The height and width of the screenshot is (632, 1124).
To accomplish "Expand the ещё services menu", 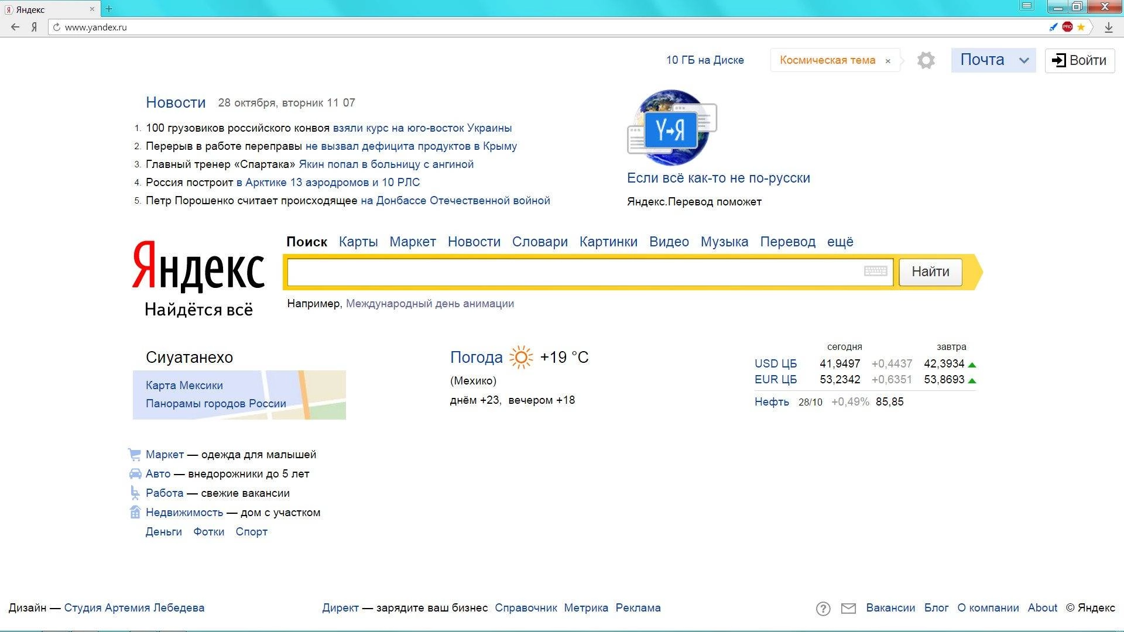I will click(x=840, y=242).
